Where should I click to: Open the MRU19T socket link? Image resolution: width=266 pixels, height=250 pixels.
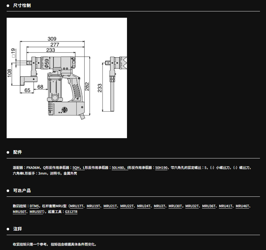tap(93, 206)
